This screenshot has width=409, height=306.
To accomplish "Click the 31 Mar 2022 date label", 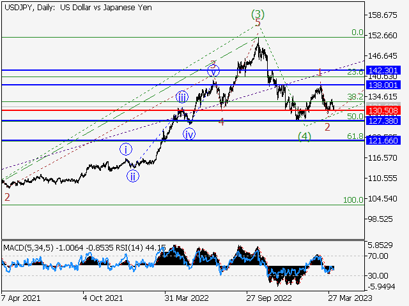I will pyautogui.click(x=187, y=298).
